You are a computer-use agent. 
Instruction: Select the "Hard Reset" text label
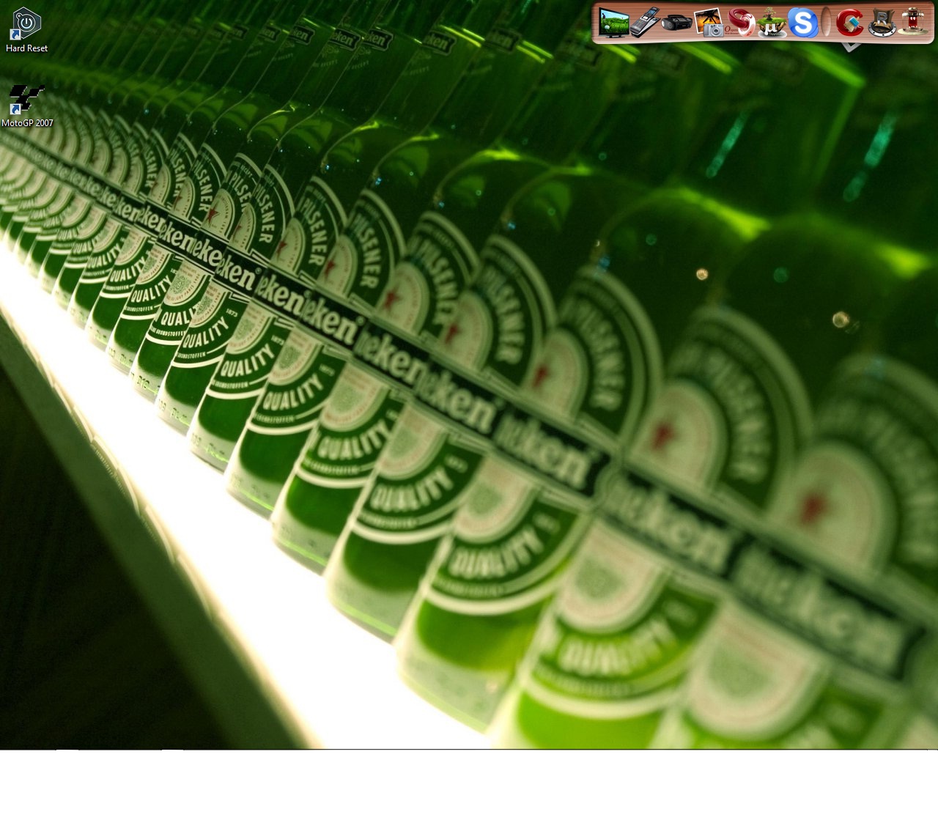pyautogui.click(x=26, y=48)
